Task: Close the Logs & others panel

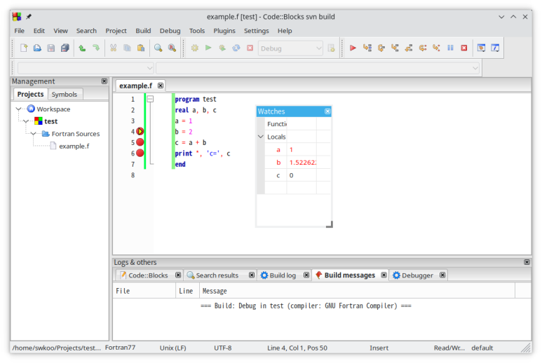Action: 527,262
